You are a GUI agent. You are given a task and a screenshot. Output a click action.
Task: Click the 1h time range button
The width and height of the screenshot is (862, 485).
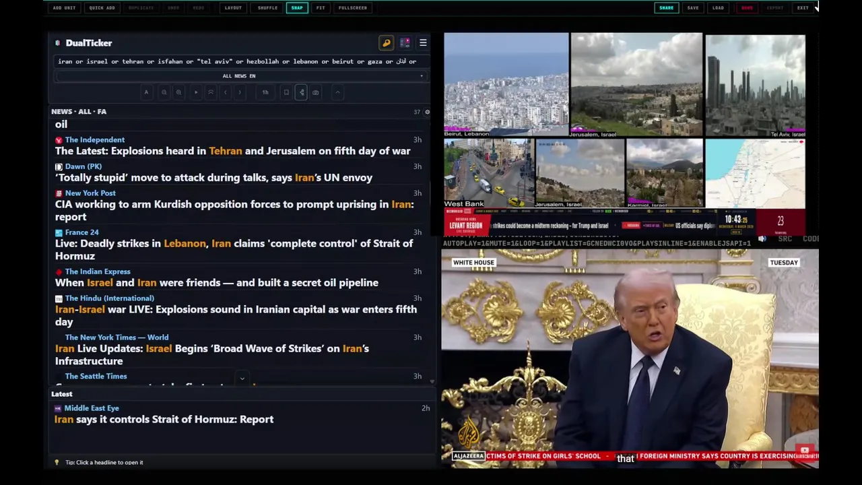[265, 92]
